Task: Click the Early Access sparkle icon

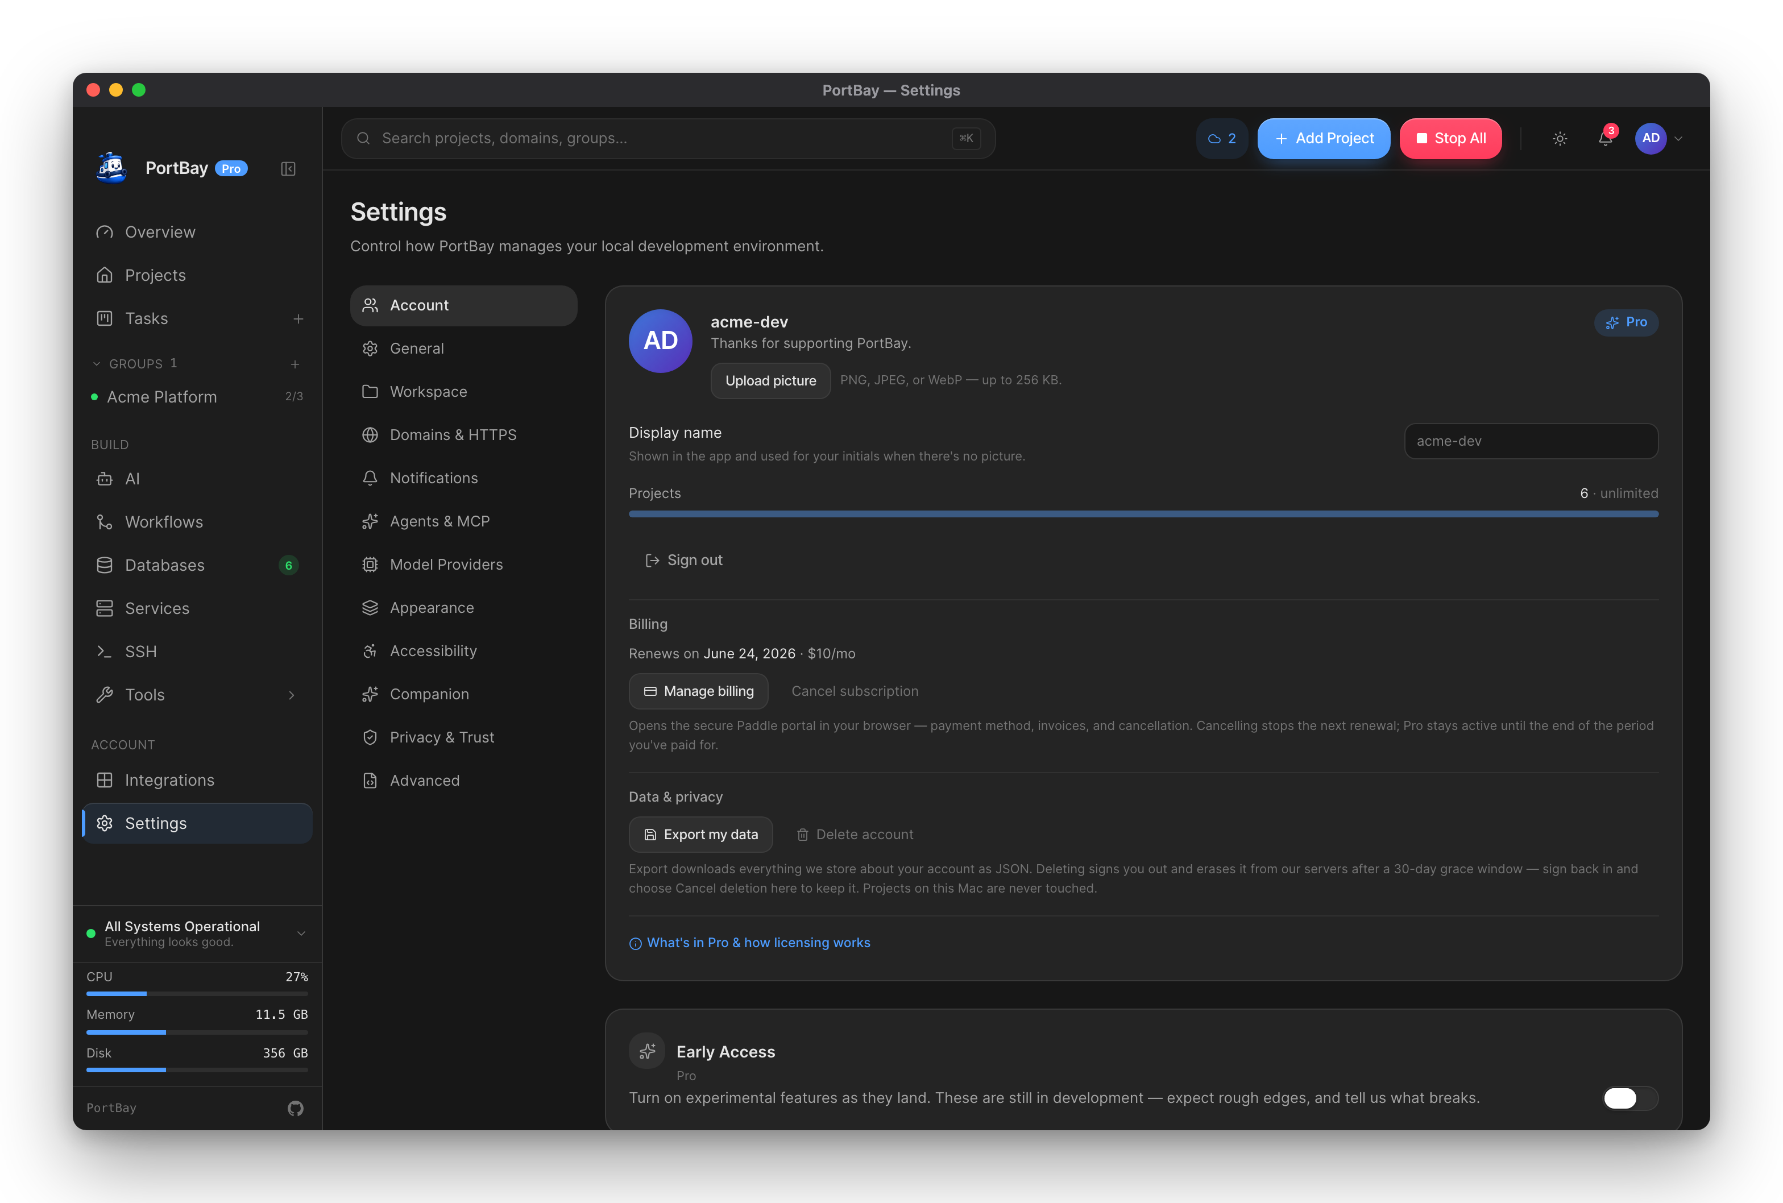Action: [x=647, y=1051]
